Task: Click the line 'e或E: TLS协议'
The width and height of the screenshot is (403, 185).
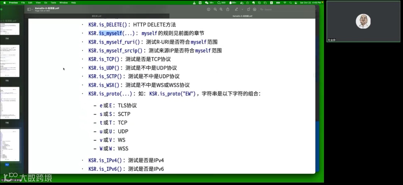Action: 118,106
